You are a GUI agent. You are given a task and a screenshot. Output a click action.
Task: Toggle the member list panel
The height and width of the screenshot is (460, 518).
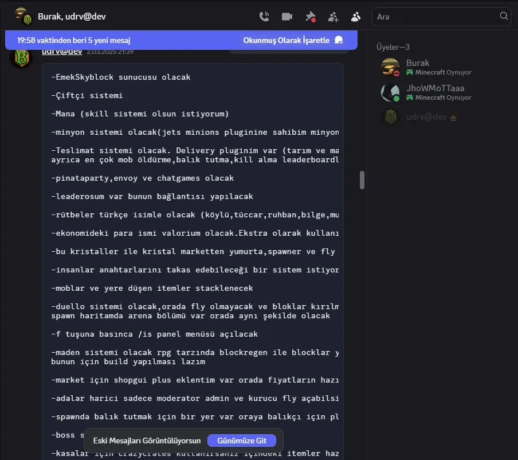356,17
